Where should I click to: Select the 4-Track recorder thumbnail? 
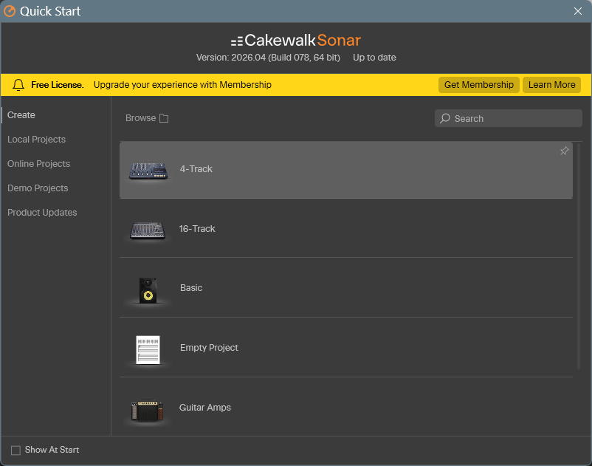[148, 171]
